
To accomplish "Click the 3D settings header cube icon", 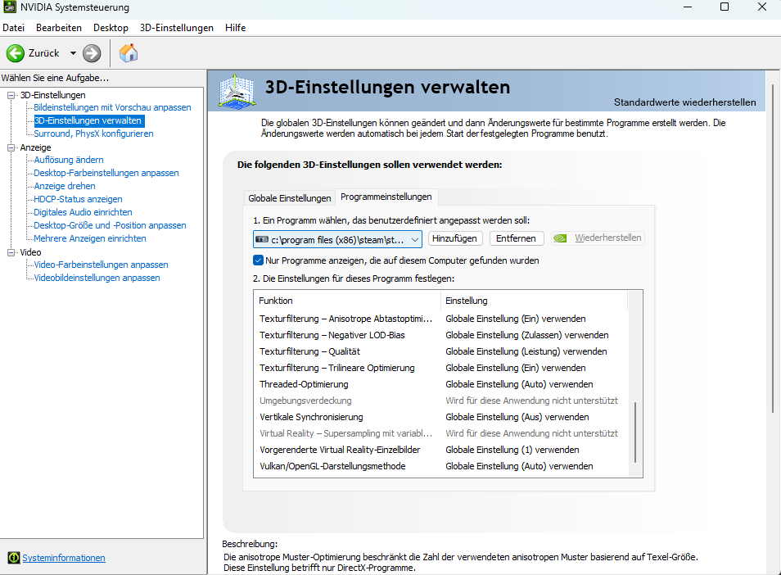I will (x=237, y=91).
